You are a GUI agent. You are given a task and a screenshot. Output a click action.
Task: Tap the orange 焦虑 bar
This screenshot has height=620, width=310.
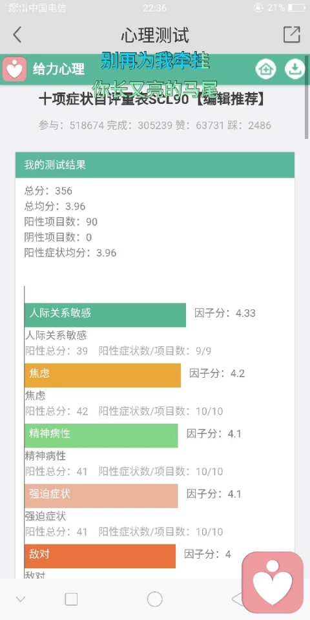tap(103, 375)
